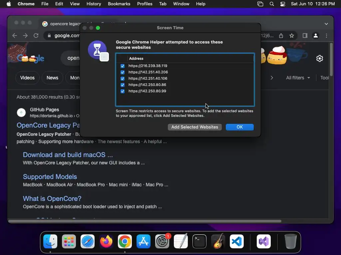Open Chrome's three-dot menu
The height and width of the screenshot is (255, 341).
(326, 36)
